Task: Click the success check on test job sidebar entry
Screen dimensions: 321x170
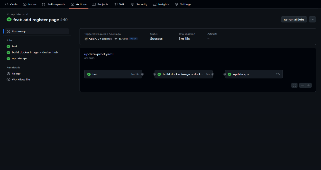Action: click(x=8, y=46)
